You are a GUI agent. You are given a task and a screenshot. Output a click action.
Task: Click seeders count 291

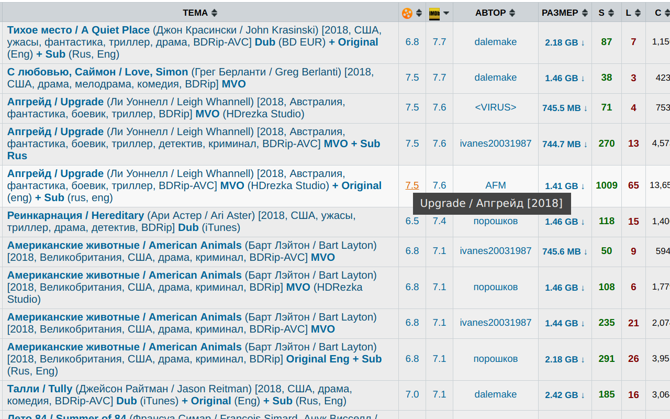607,359
